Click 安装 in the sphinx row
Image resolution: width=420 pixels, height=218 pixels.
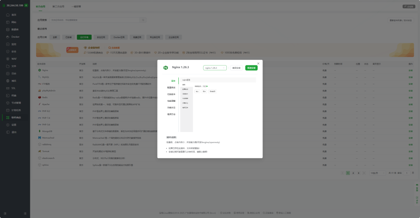pyautogui.click(x=410, y=165)
